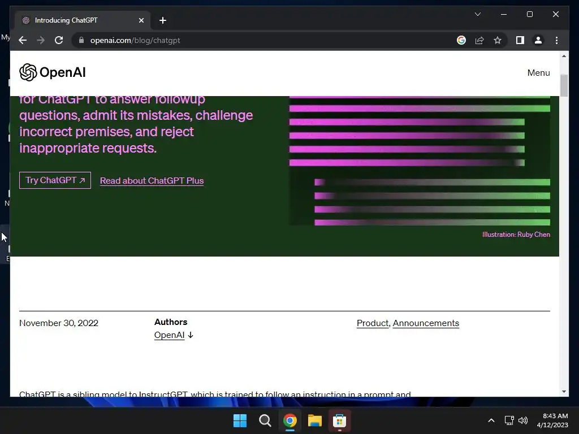Close the Introducing ChatGPT tab
This screenshot has height=434, width=579.
141,20
